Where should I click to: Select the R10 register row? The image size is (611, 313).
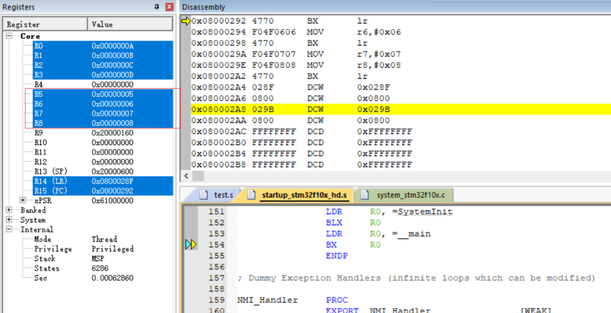(103, 142)
